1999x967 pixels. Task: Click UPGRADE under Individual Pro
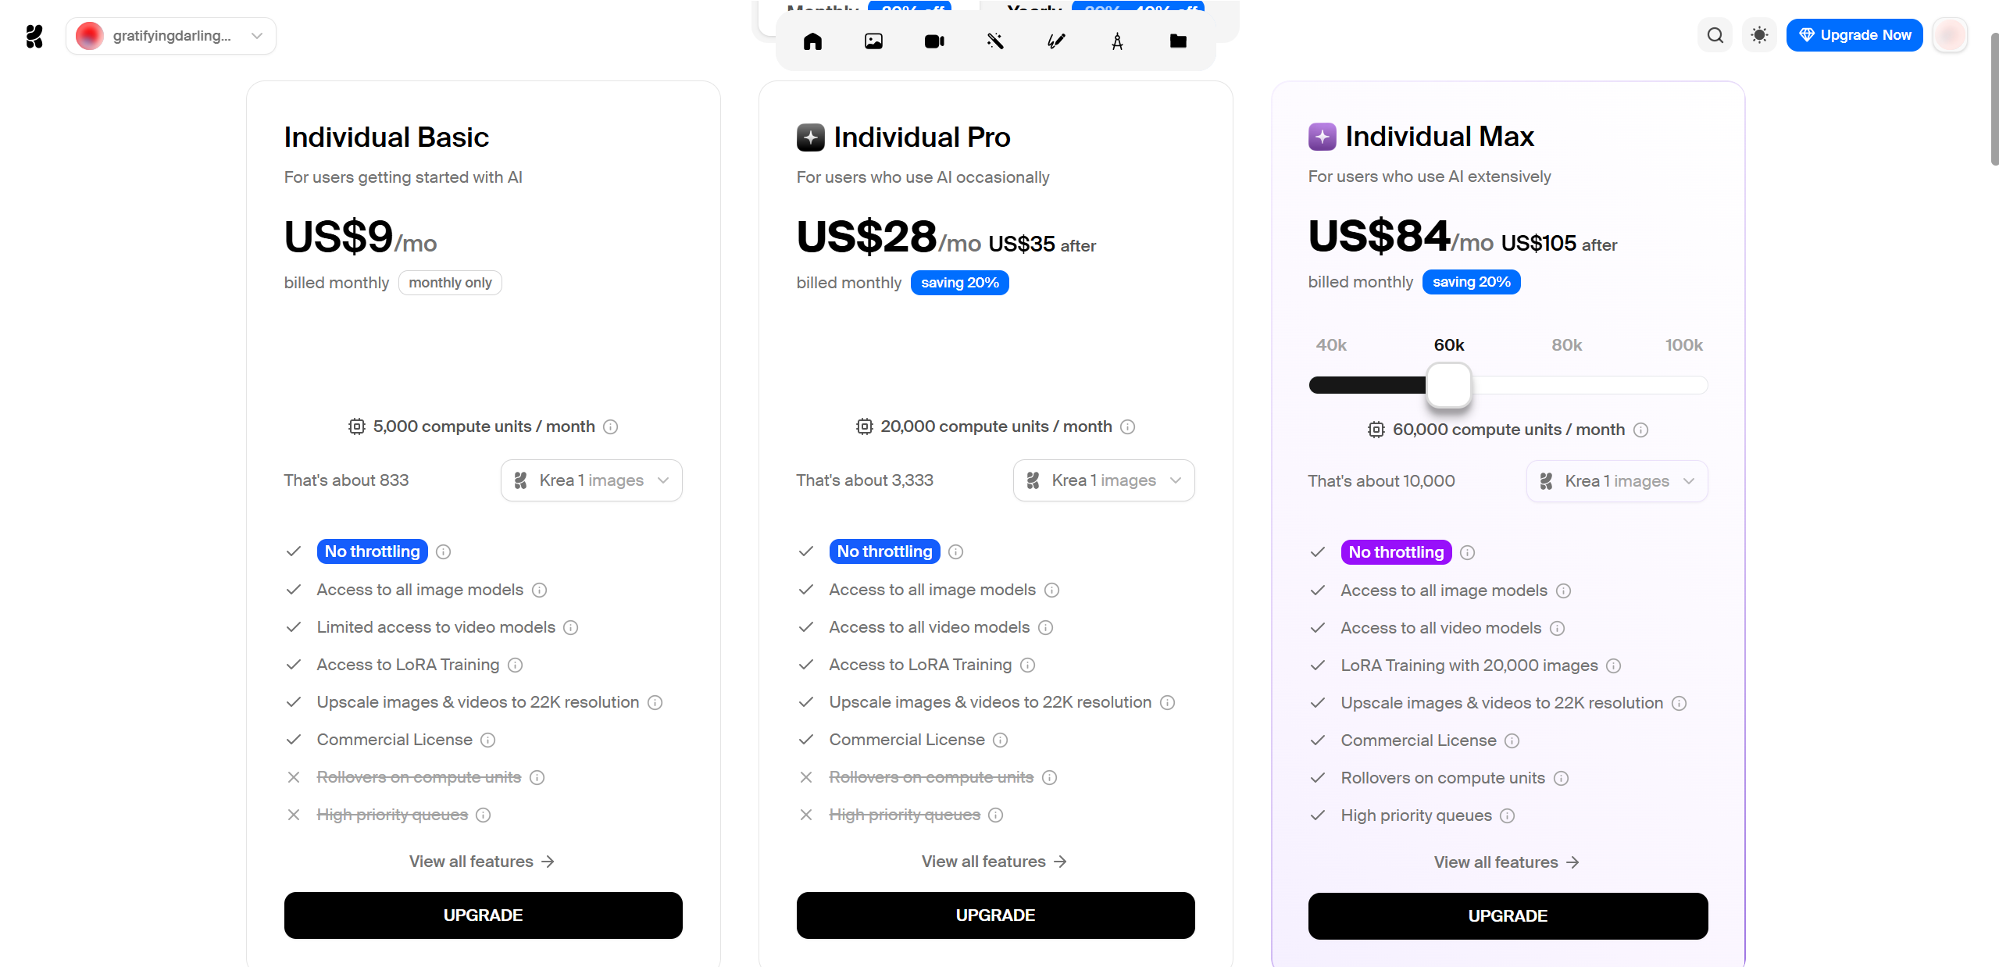pos(995,915)
